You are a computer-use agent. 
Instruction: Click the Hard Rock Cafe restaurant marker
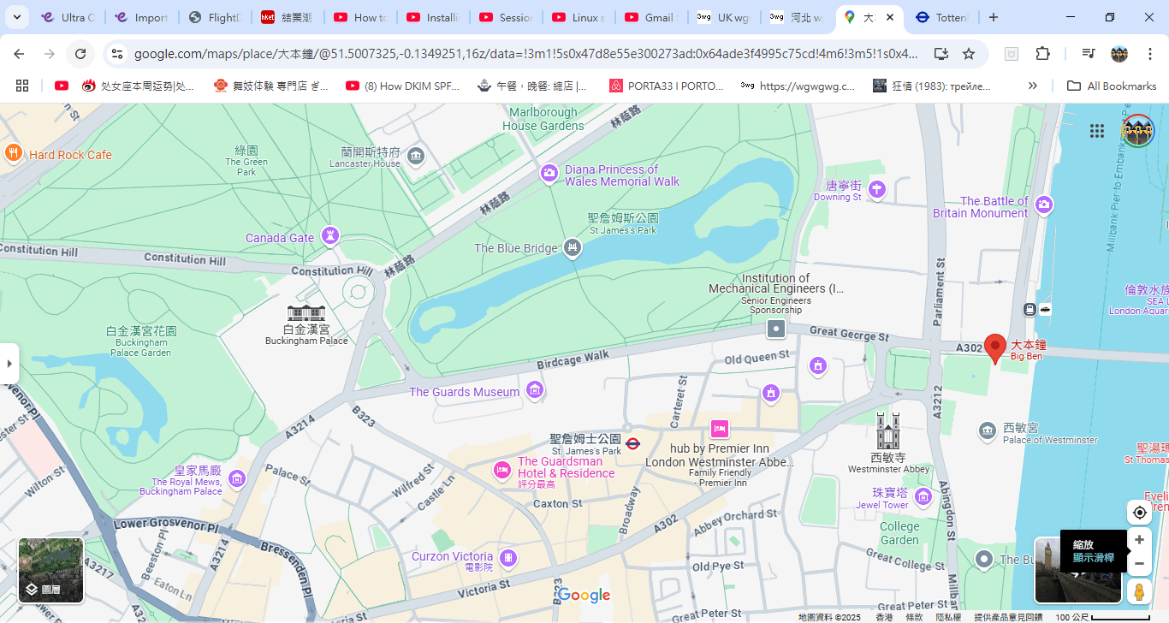pos(13,154)
